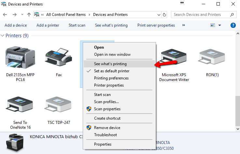Screen dimensions: 240x154
Task: Click All Control Panel Items breadcrumb
Action: click(x=66, y=15)
